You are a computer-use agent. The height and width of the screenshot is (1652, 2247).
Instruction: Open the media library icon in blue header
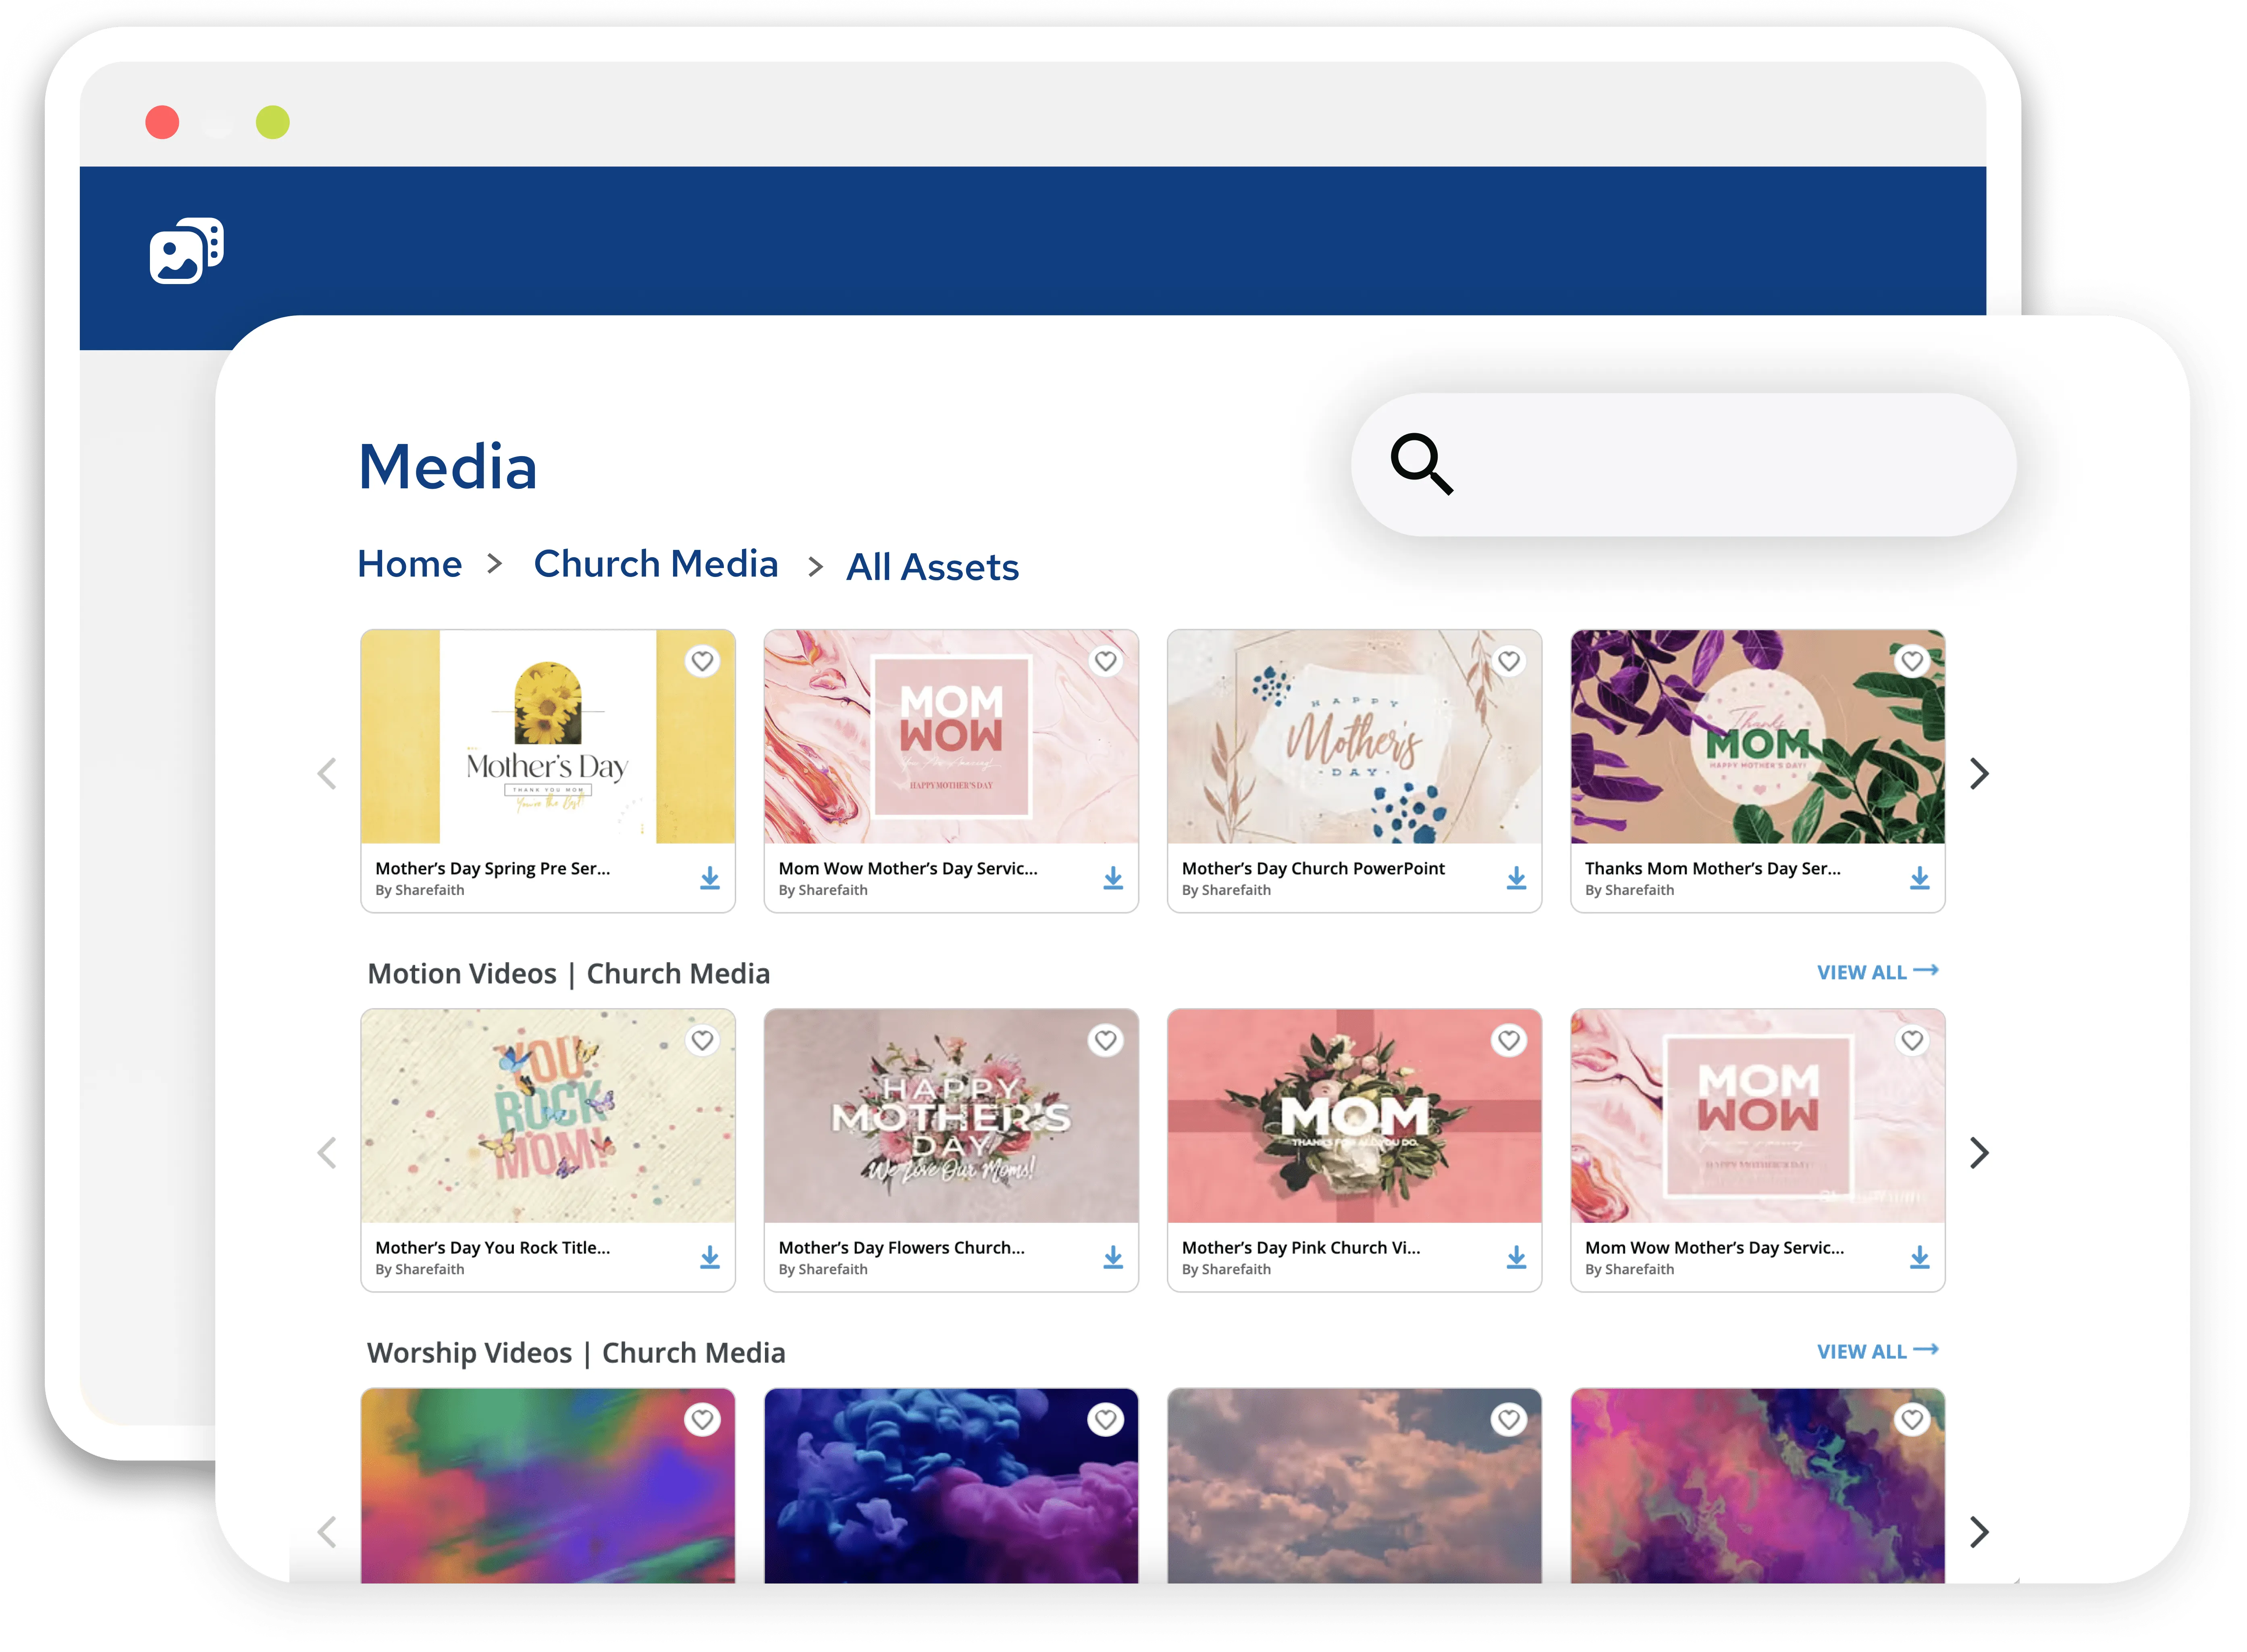186,251
